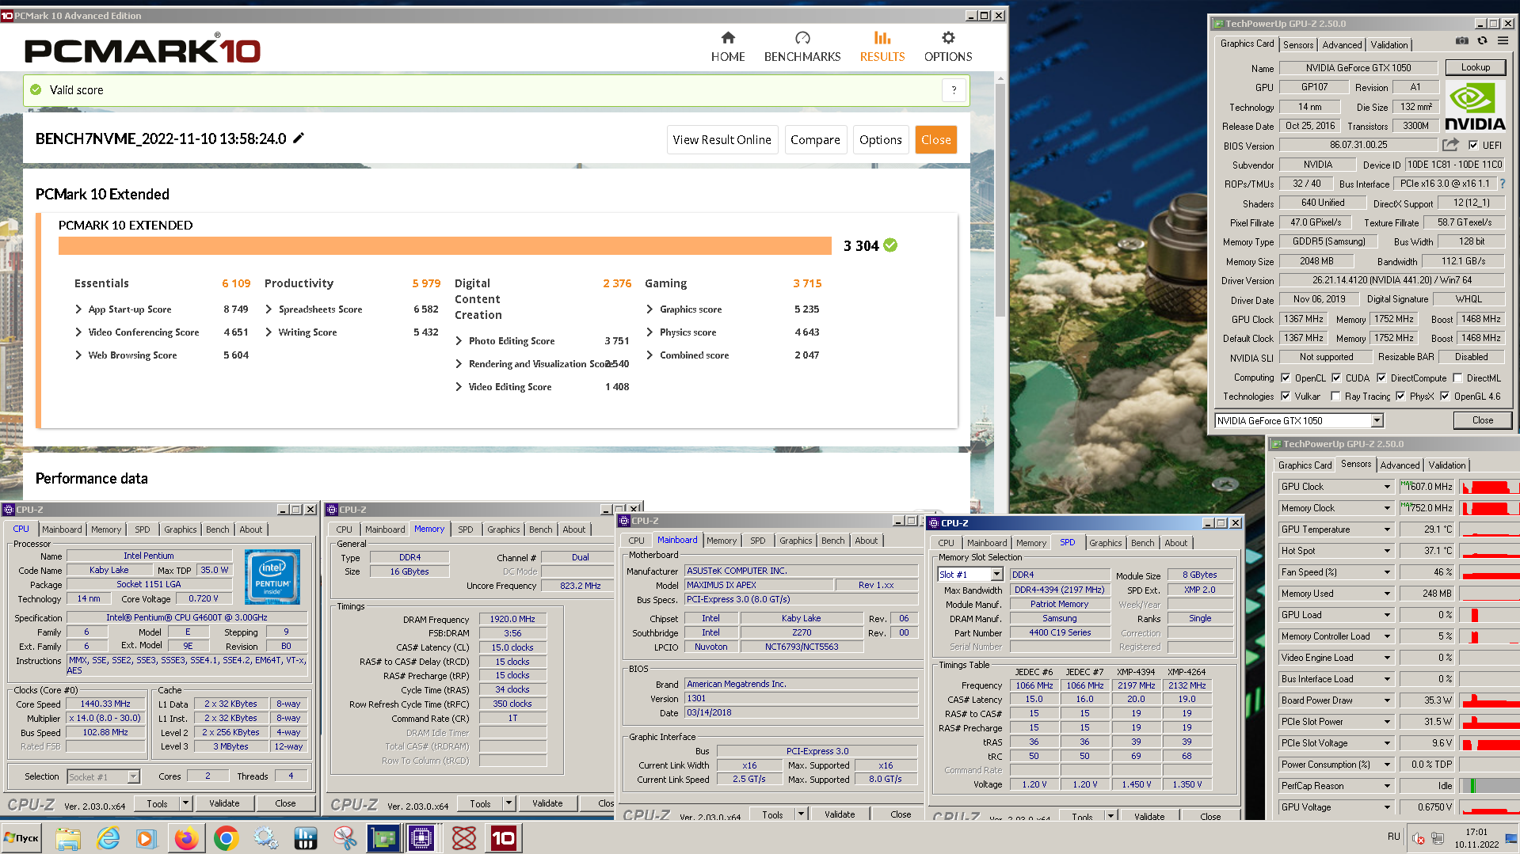The width and height of the screenshot is (1520, 854).
Task: Open the RESULTS chart icon
Action: [x=882, y=37]
